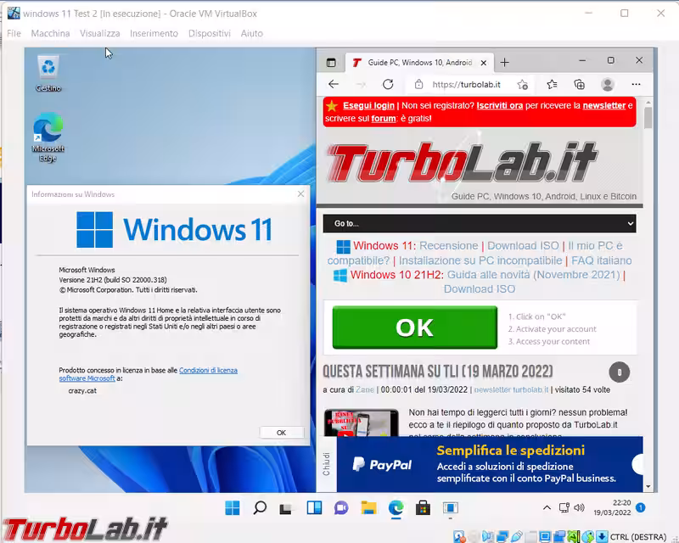The width and height of the screenshot is (679, 543).
Task: Open Installazione su PC incompatibile link
Action: click(480, 260)
